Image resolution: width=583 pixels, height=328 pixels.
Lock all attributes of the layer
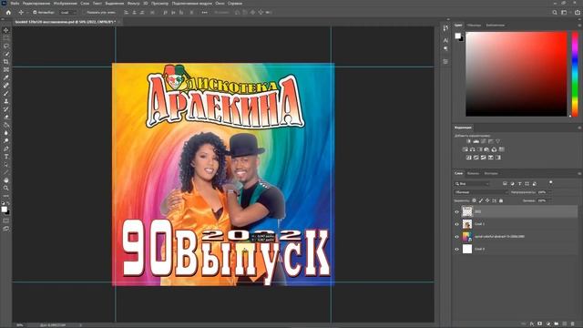[x=501, y=200]
